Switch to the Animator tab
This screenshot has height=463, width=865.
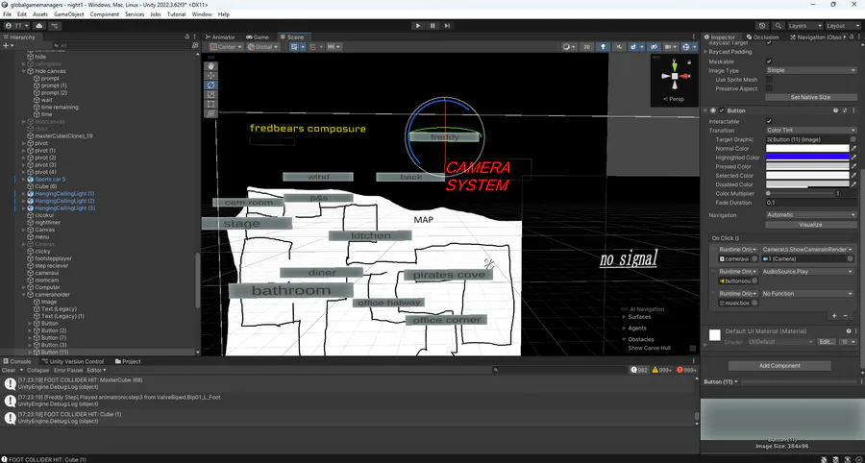click(219, 37)
